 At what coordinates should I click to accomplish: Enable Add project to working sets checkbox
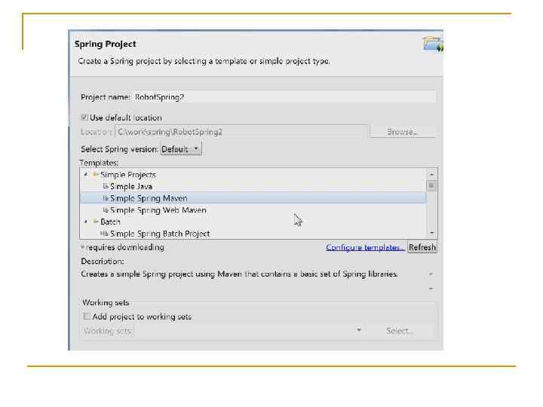tap(87, 317)
